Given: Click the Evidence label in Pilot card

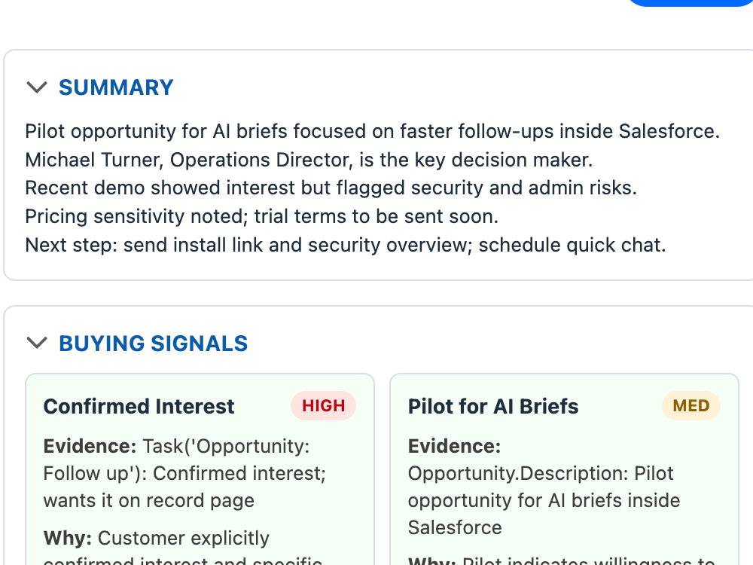Looking at the screenshot, I should [x=454, y=446].
